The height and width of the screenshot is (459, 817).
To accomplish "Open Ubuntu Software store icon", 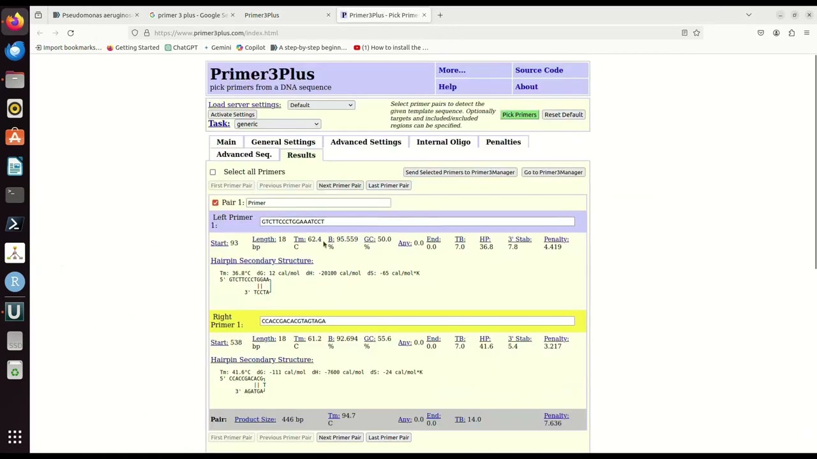I will 15,138.
